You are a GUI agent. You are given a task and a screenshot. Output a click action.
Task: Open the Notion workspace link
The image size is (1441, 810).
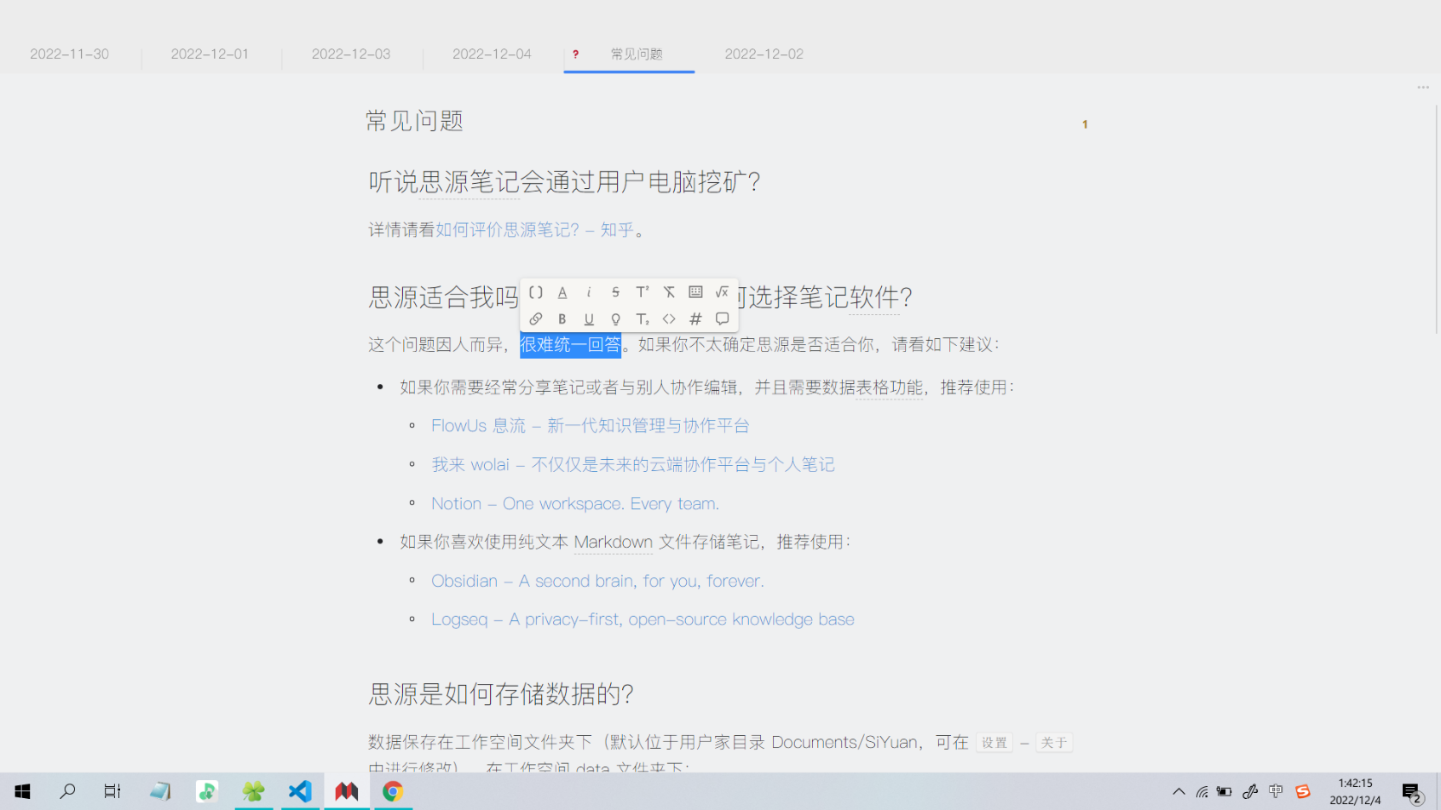click(575, 503)
